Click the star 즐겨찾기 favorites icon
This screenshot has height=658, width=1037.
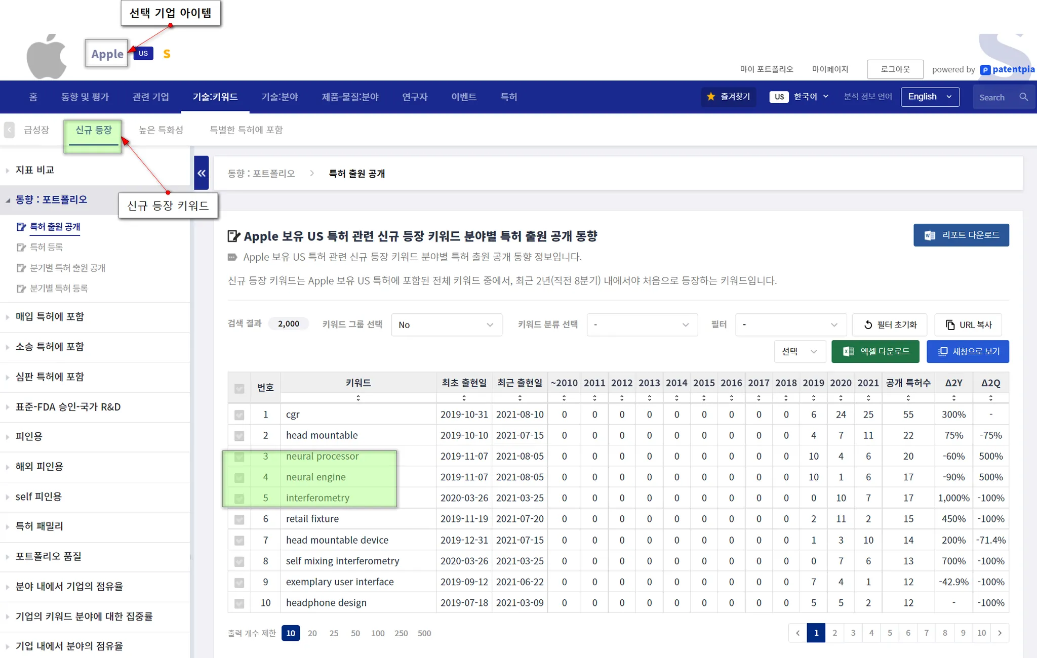[711, 97]
